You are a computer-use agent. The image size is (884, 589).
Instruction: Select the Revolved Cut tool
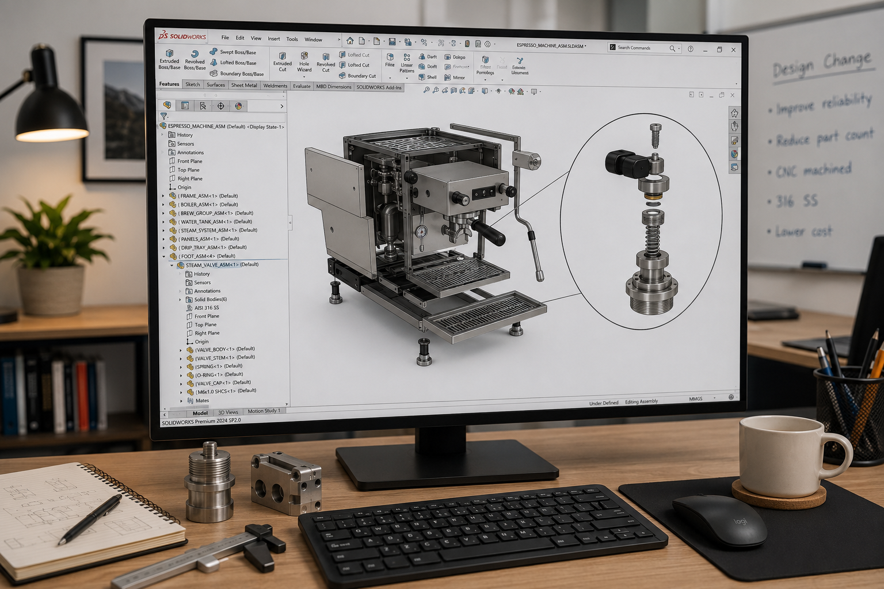tap(326, 62)
